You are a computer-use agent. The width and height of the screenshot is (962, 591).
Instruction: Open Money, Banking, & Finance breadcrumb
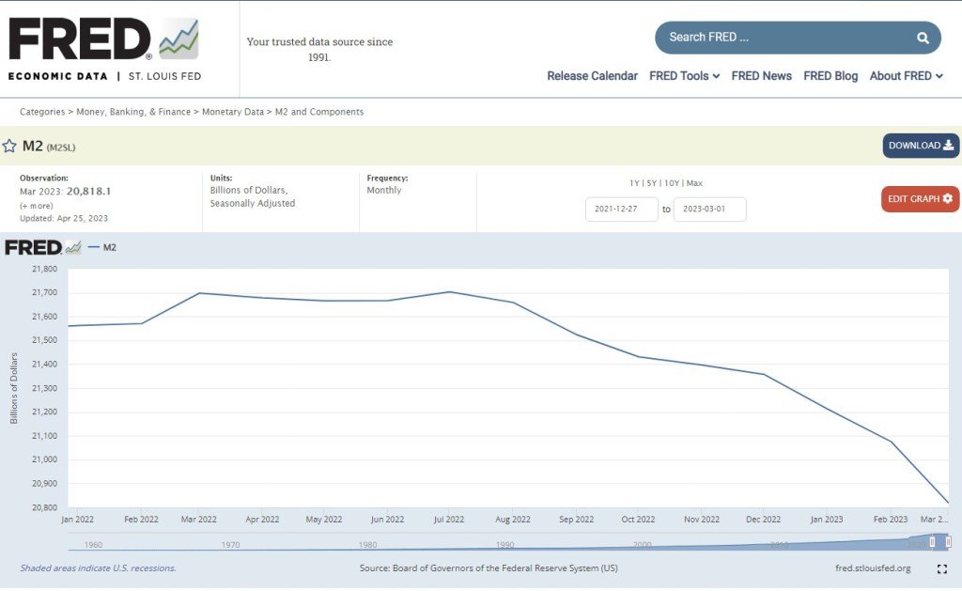click(132, 112)
